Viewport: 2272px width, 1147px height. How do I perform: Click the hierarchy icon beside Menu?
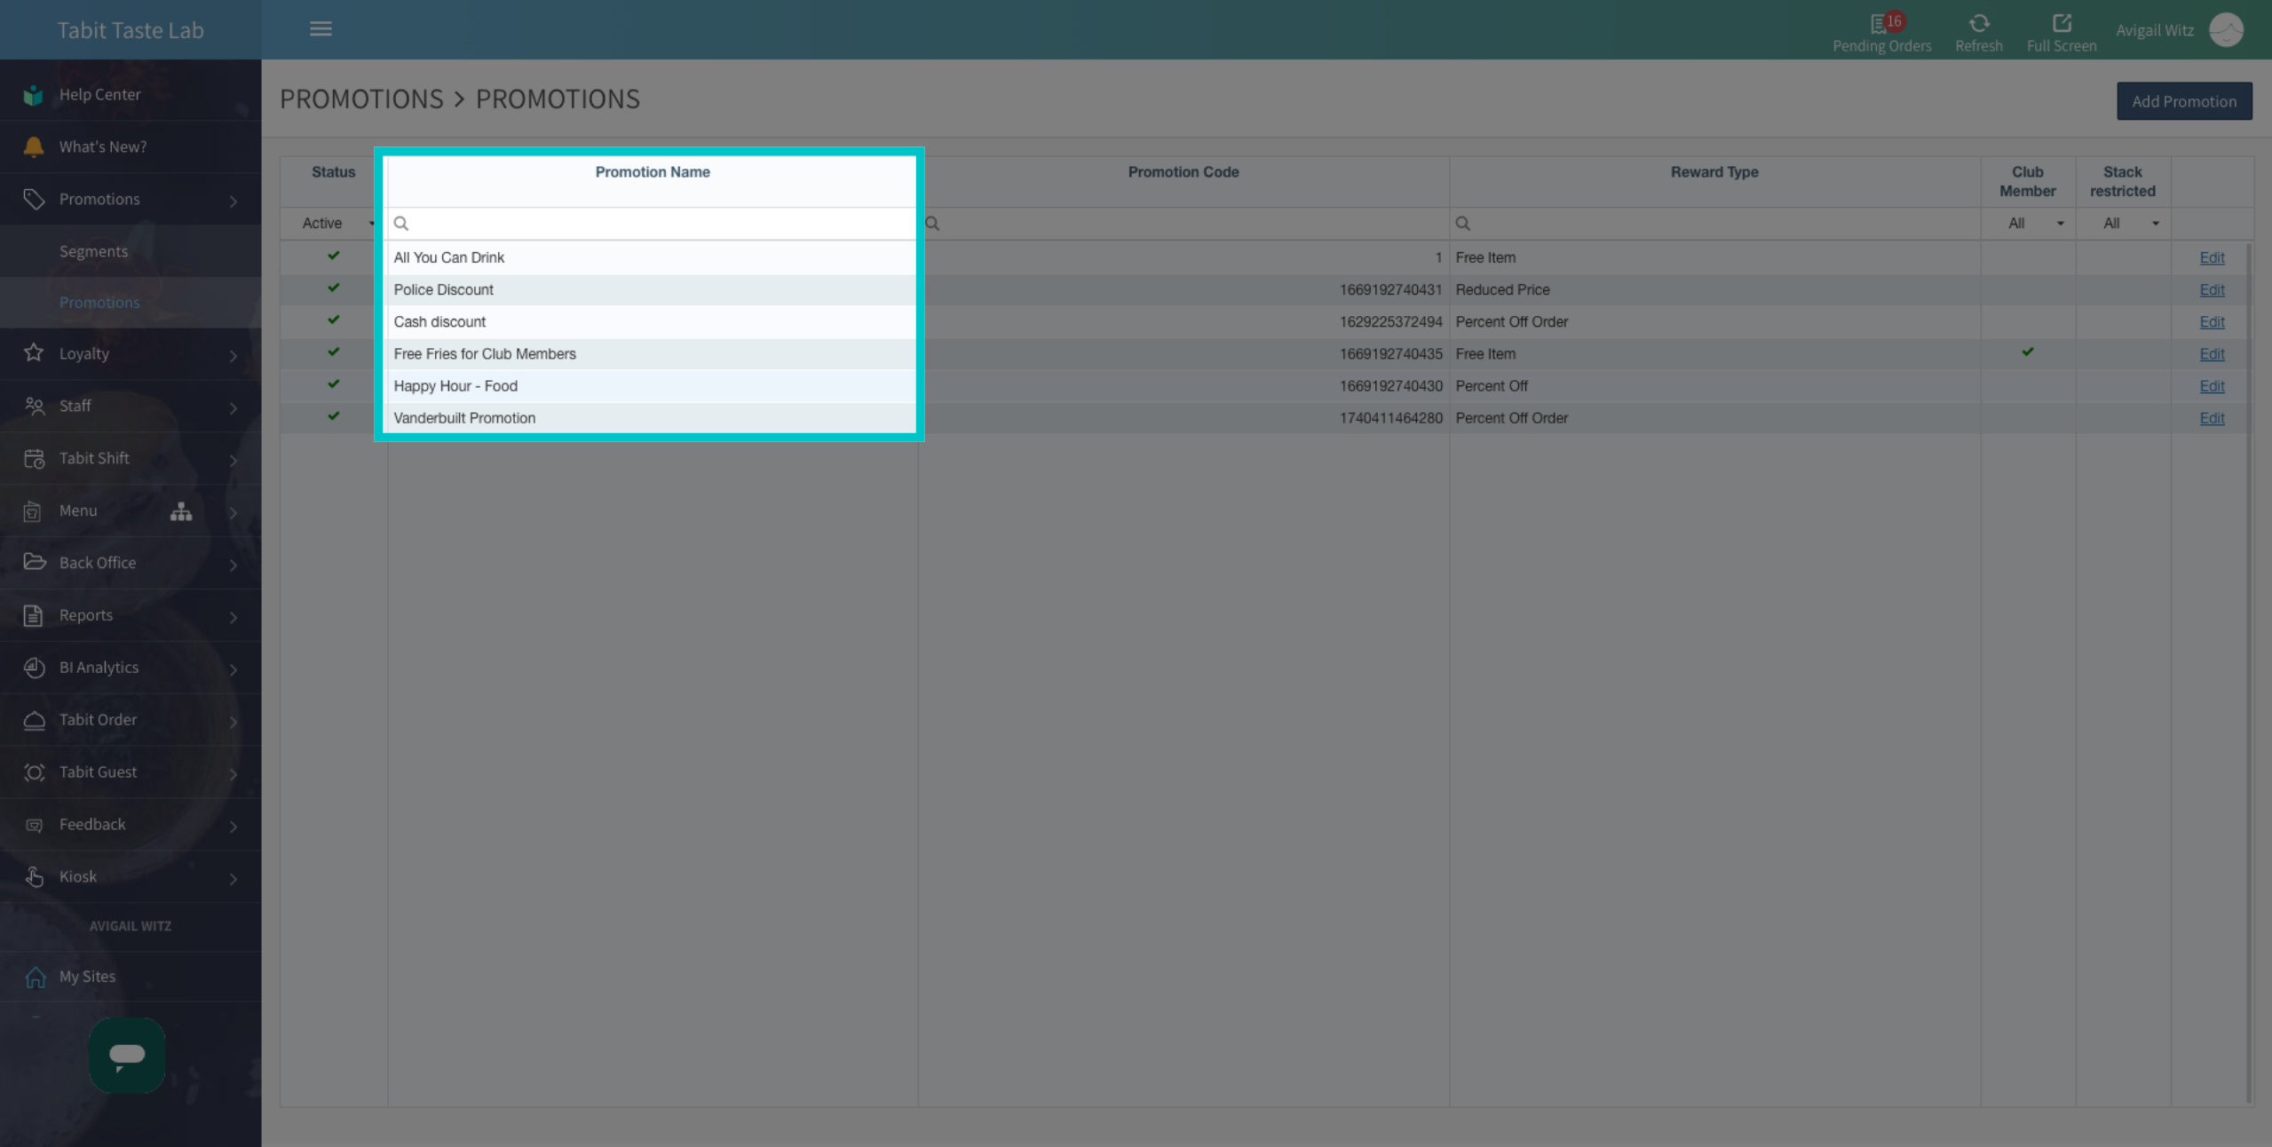(181, 511)
